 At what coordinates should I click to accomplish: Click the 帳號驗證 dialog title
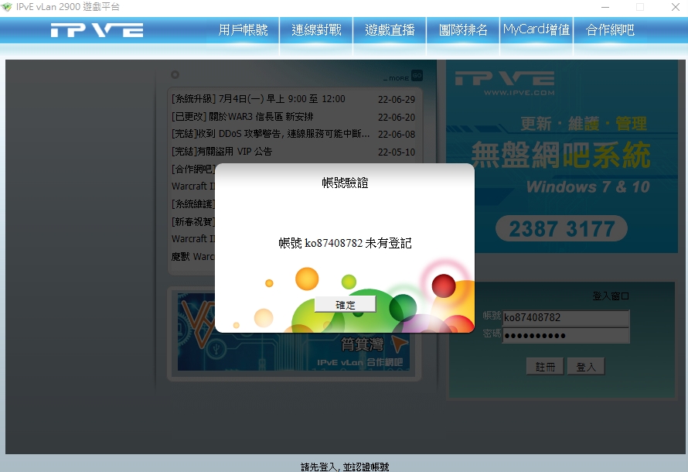345,183
